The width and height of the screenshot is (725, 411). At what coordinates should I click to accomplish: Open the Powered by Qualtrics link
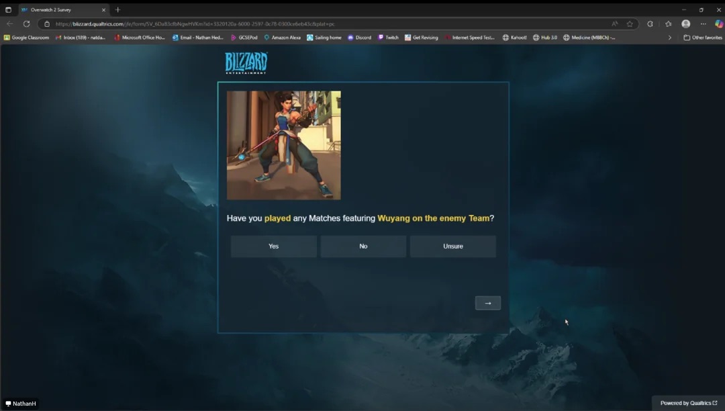(689, 403)
